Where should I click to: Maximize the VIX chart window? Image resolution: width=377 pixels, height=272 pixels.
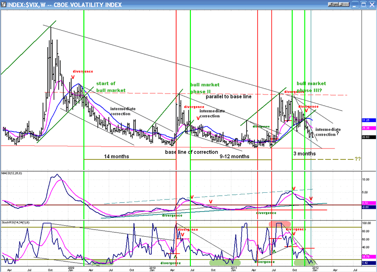click(362, 4)
